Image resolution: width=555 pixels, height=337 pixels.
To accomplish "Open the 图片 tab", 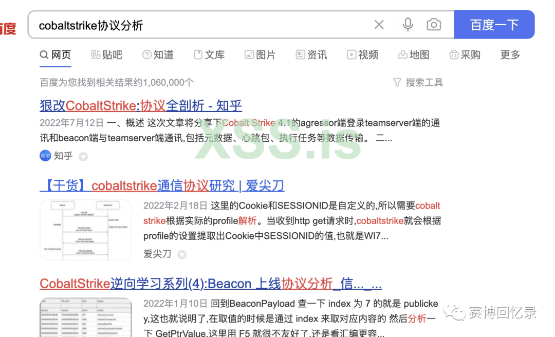I will 260,55.
